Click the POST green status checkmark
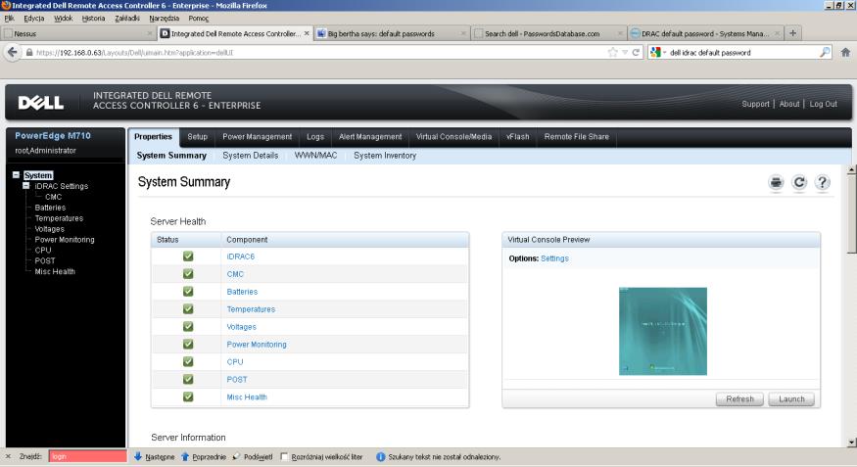857x467 pixels. tap(188, 379)
